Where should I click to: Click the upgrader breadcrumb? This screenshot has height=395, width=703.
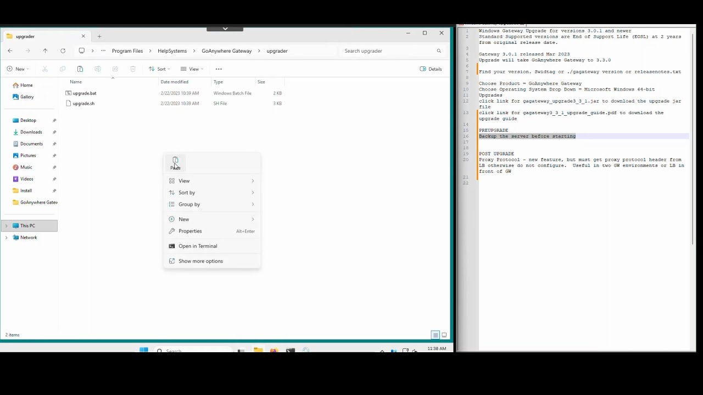coord(277,51)
